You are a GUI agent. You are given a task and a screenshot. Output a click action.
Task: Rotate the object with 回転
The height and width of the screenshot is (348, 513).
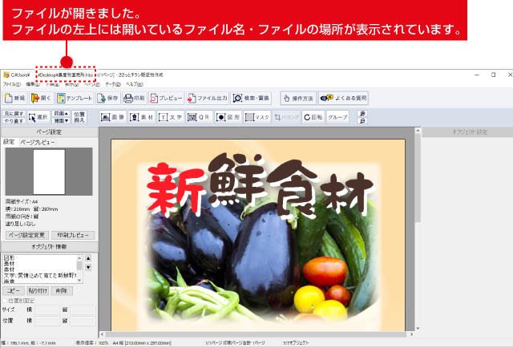313,117
